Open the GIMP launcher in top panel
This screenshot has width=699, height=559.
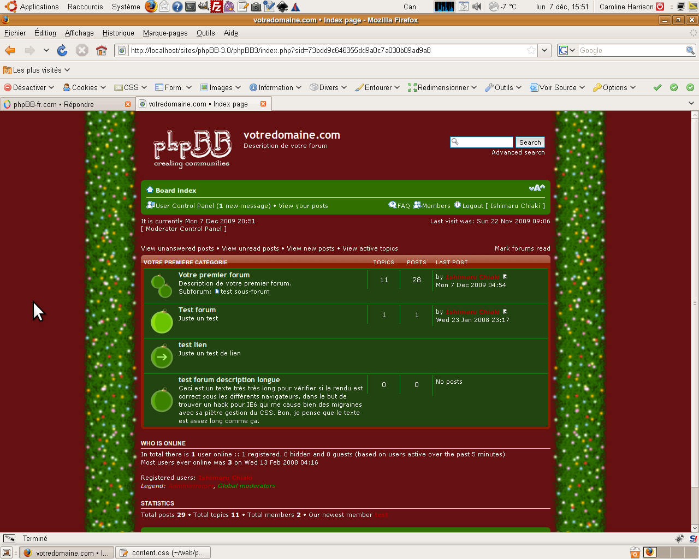203,7
